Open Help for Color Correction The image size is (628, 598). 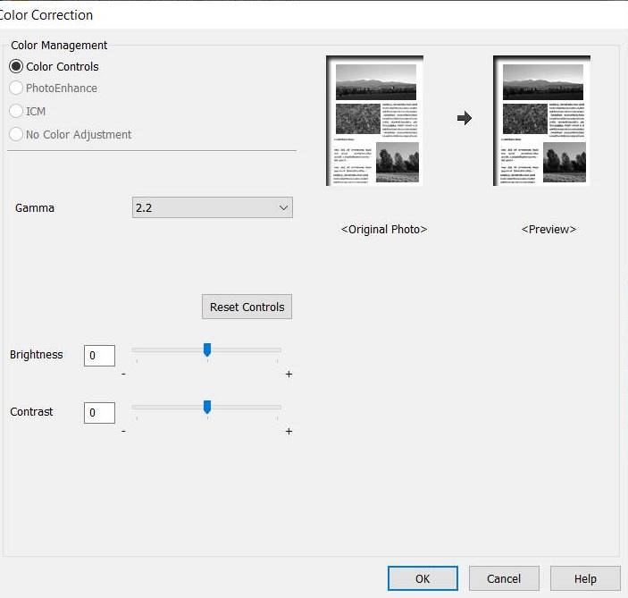[x=585, y=578]
